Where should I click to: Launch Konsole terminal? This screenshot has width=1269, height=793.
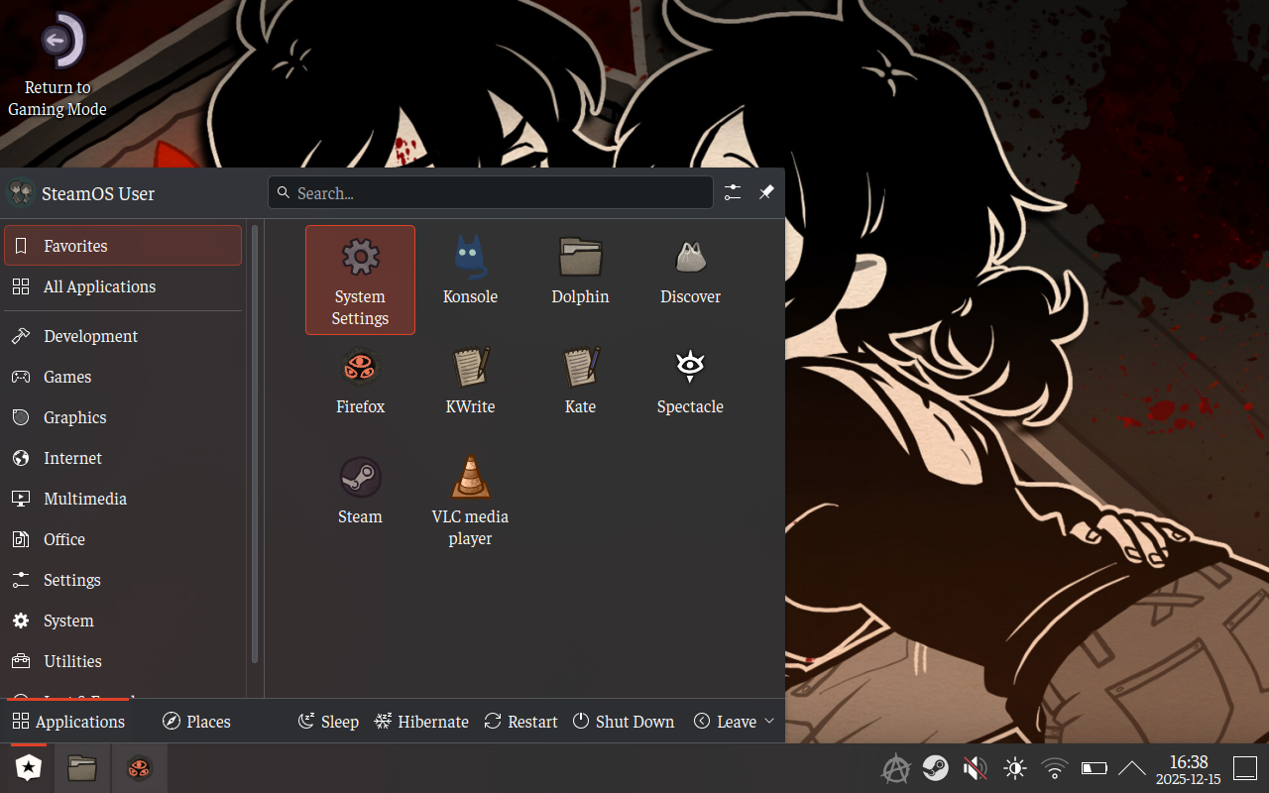[x=470, y=280]
